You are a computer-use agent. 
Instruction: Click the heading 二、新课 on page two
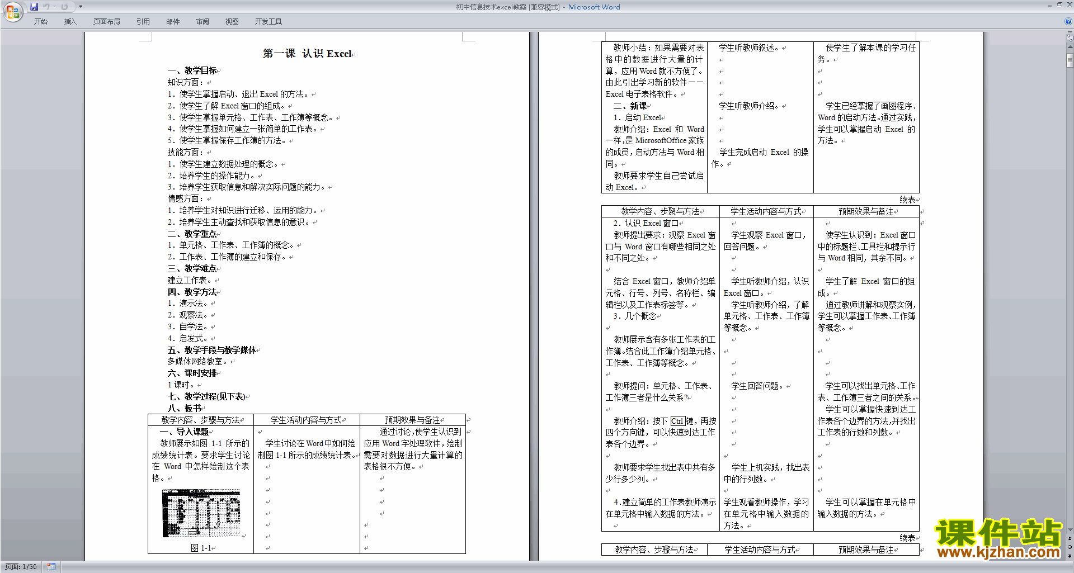click(630, 106)
